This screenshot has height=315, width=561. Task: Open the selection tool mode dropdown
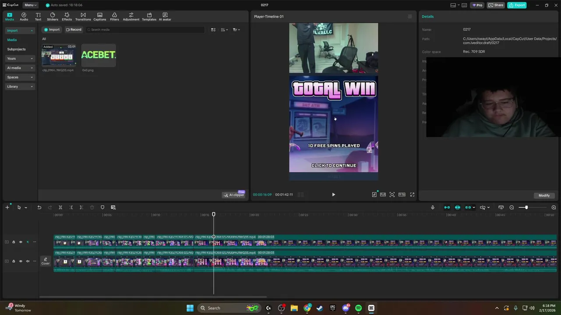click(x=26, y=207)
